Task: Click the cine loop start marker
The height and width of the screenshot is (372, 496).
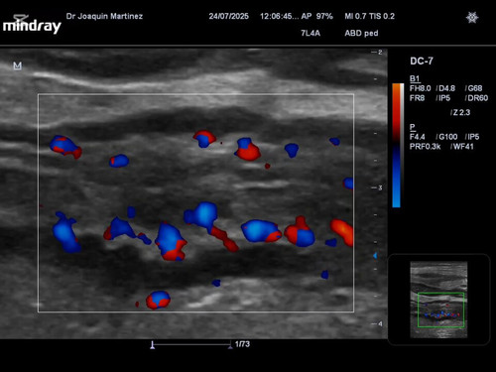Action: (x=152, y=345)
